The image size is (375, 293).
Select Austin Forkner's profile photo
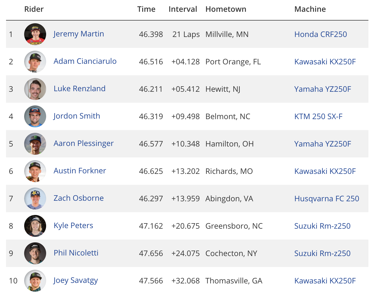(x=35, y=171)
